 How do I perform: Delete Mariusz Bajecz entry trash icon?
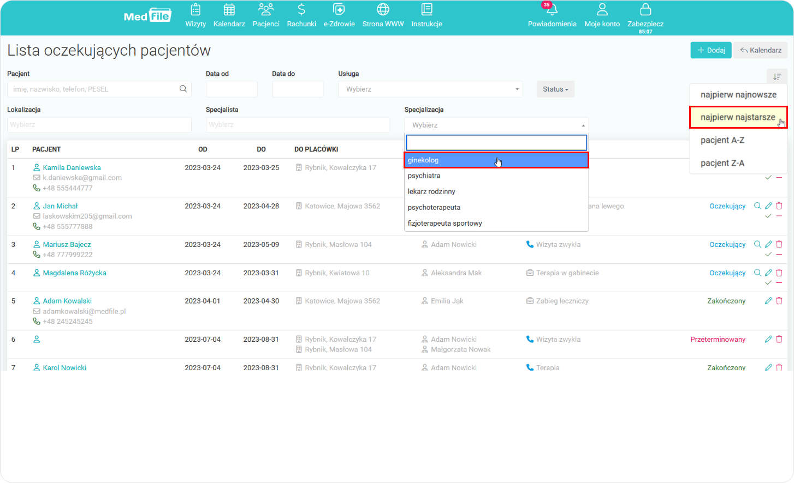[x=779, y=244]
